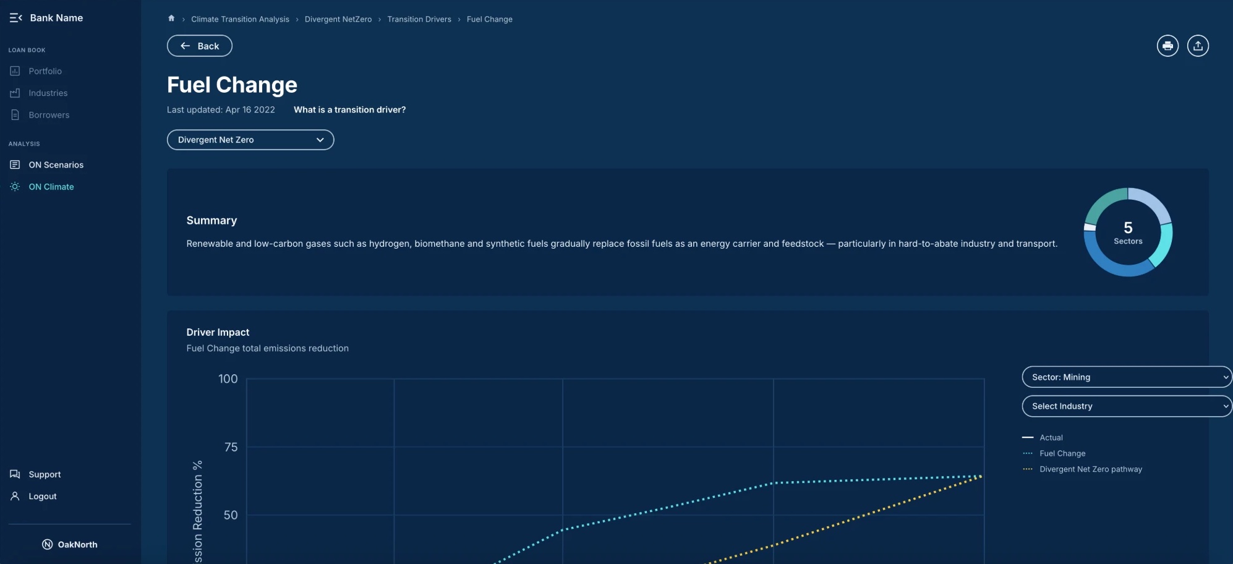Click Logout in the sidebar
The image size is (1233, 564).
point(43,496)
